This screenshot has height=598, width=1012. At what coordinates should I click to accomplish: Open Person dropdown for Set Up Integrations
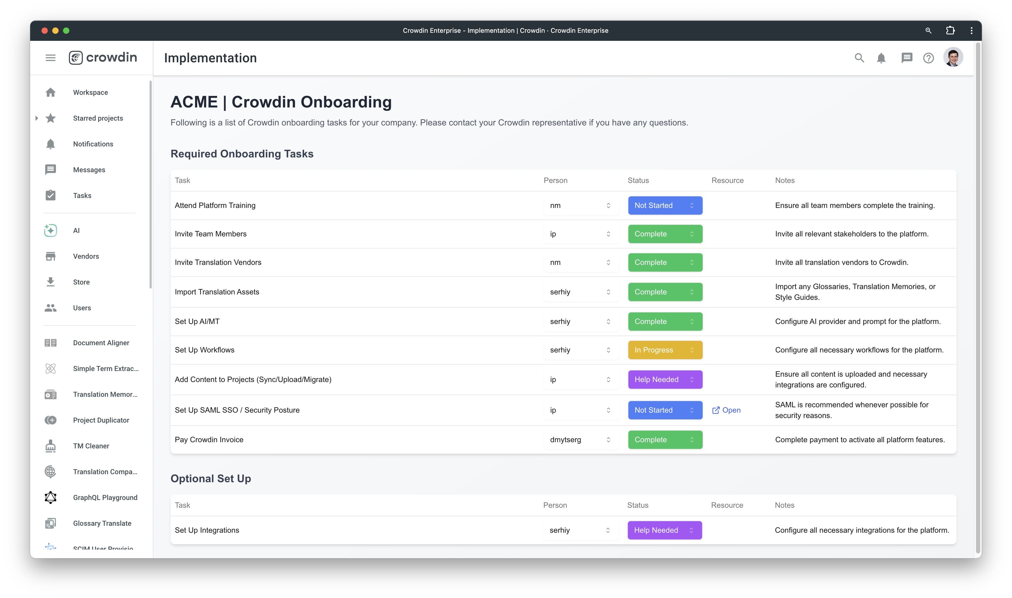(x=580, y=530)
